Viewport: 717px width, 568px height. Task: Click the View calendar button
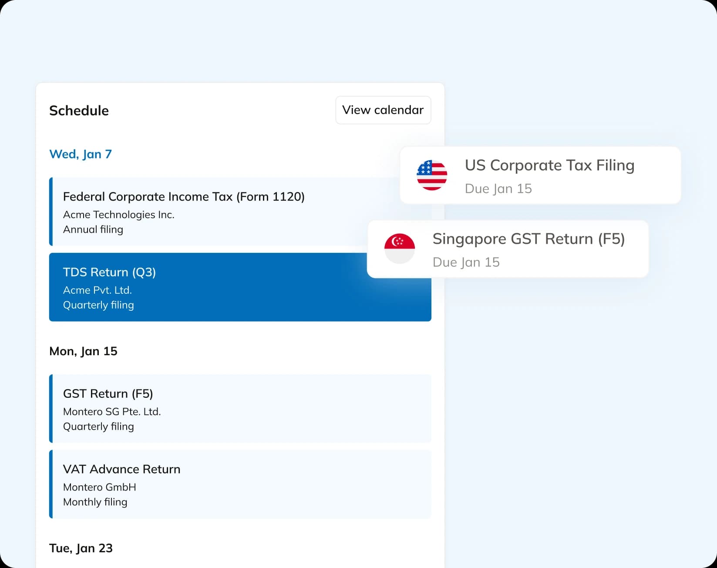click(383, 110)
